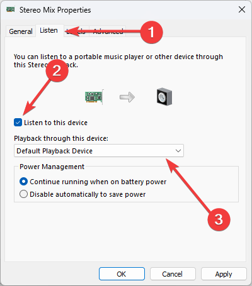
Task: Switch to the General tab
Action: click(21, 31)
